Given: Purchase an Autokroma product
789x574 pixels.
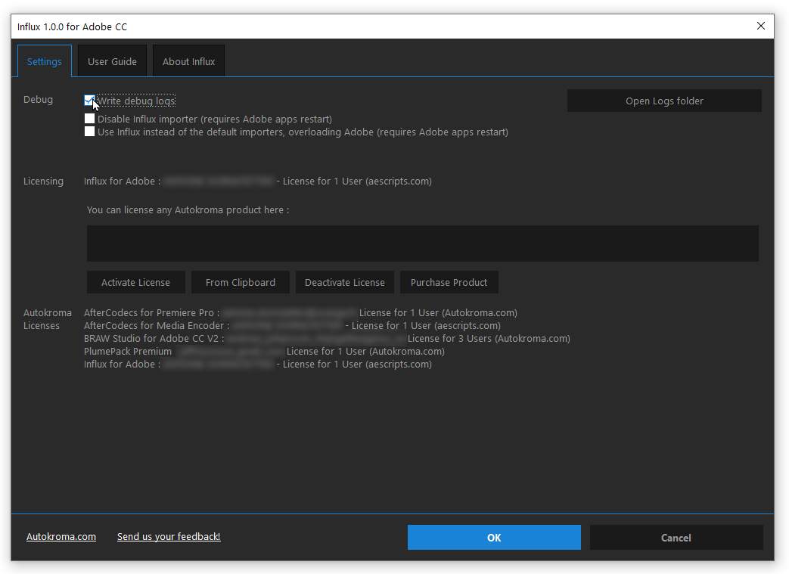Looking at the screenshot, I should 449,281.
